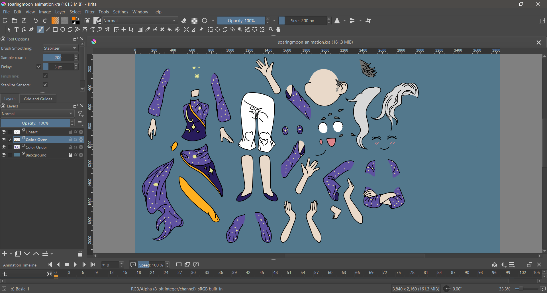
Task: Open the Layers blending mode dropdown
Action: click(x=37, y=114)
